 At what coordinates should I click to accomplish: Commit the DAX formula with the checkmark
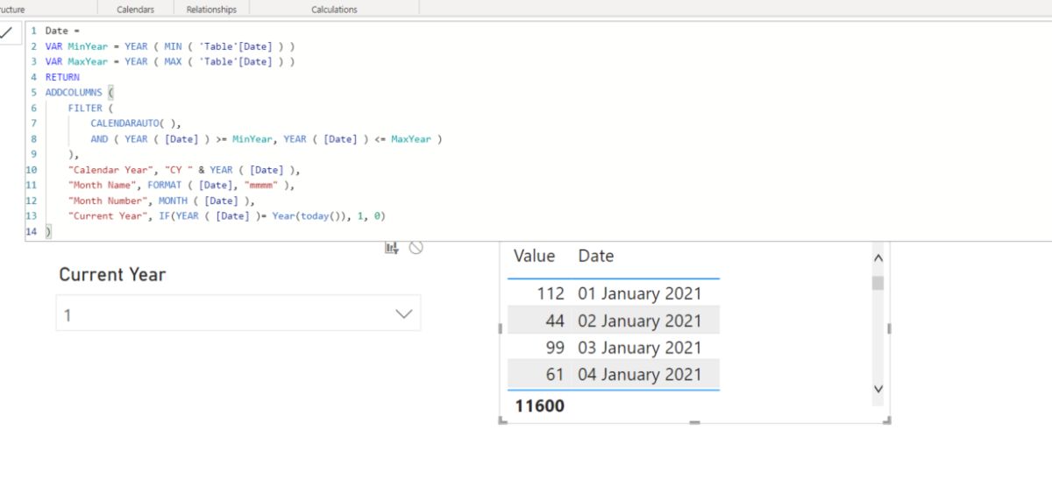click(x=7, y=32)
